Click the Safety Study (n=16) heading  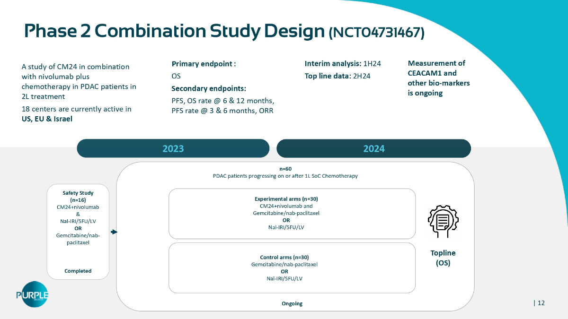tap(78, 196)
